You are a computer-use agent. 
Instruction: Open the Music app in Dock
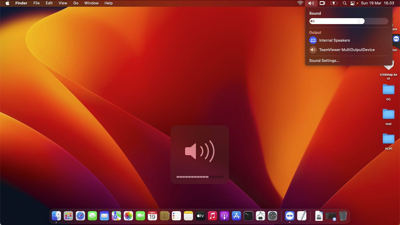tap(212, 216)
